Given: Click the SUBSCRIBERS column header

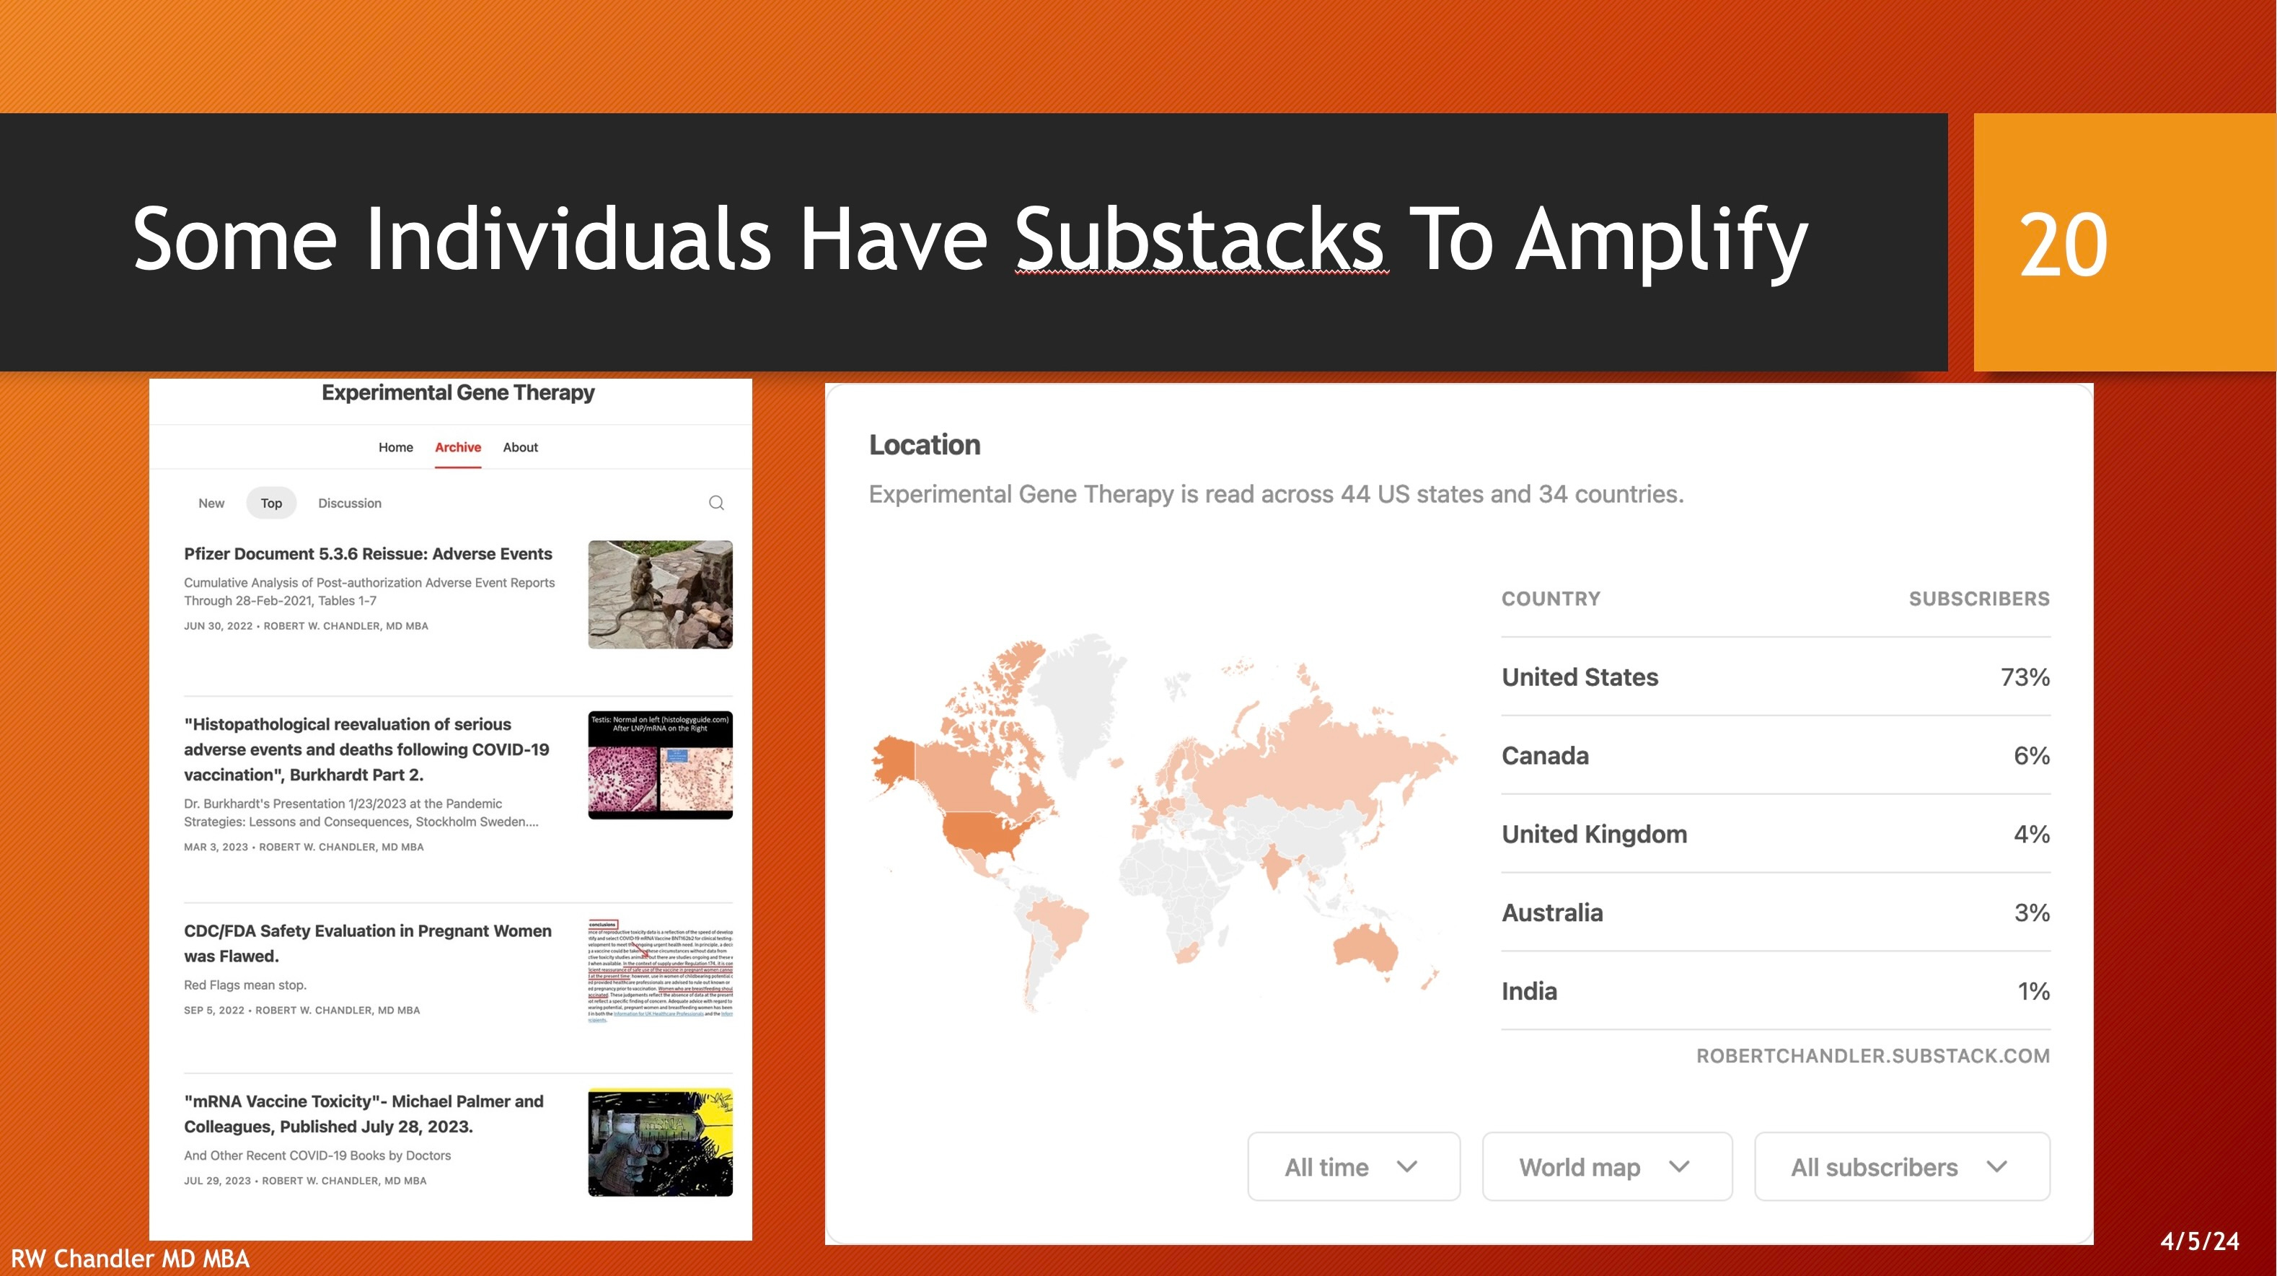Looking at the screenshot, I should pos(1979,599).
